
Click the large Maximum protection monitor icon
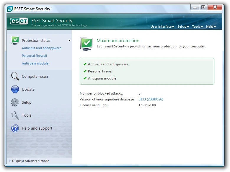[x=86, y=44]
